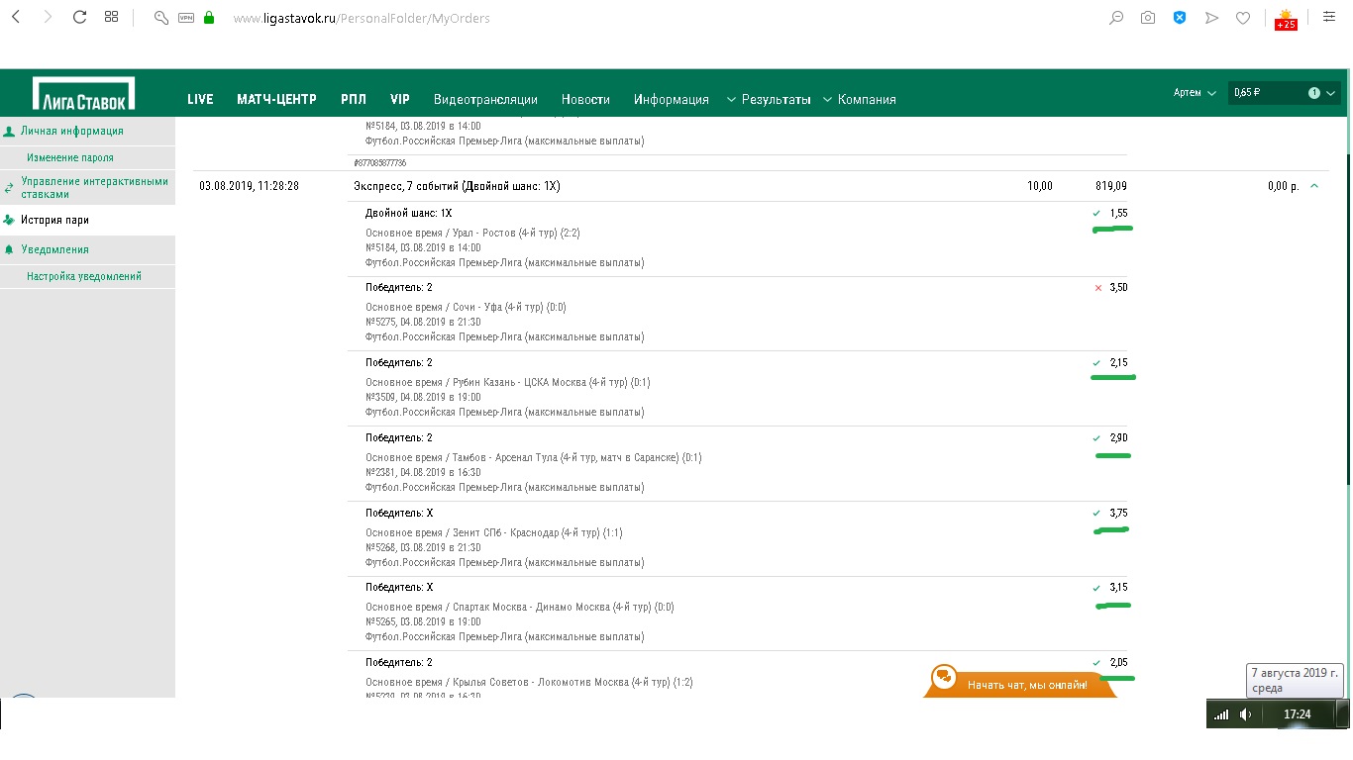Take a snapshot with the camera icon

point(1148,18)
